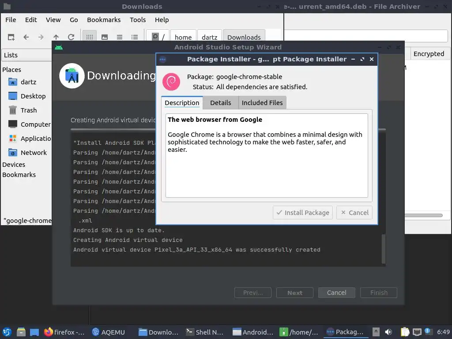The height and width of the screenshot is (339, 452).
Task: Click the removable media eject tray icon
Action: click(376, 332)
